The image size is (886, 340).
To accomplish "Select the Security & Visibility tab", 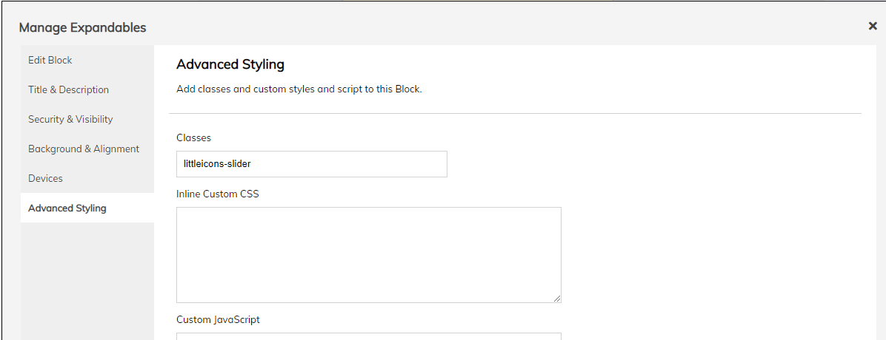I will [x=70, y=119].
